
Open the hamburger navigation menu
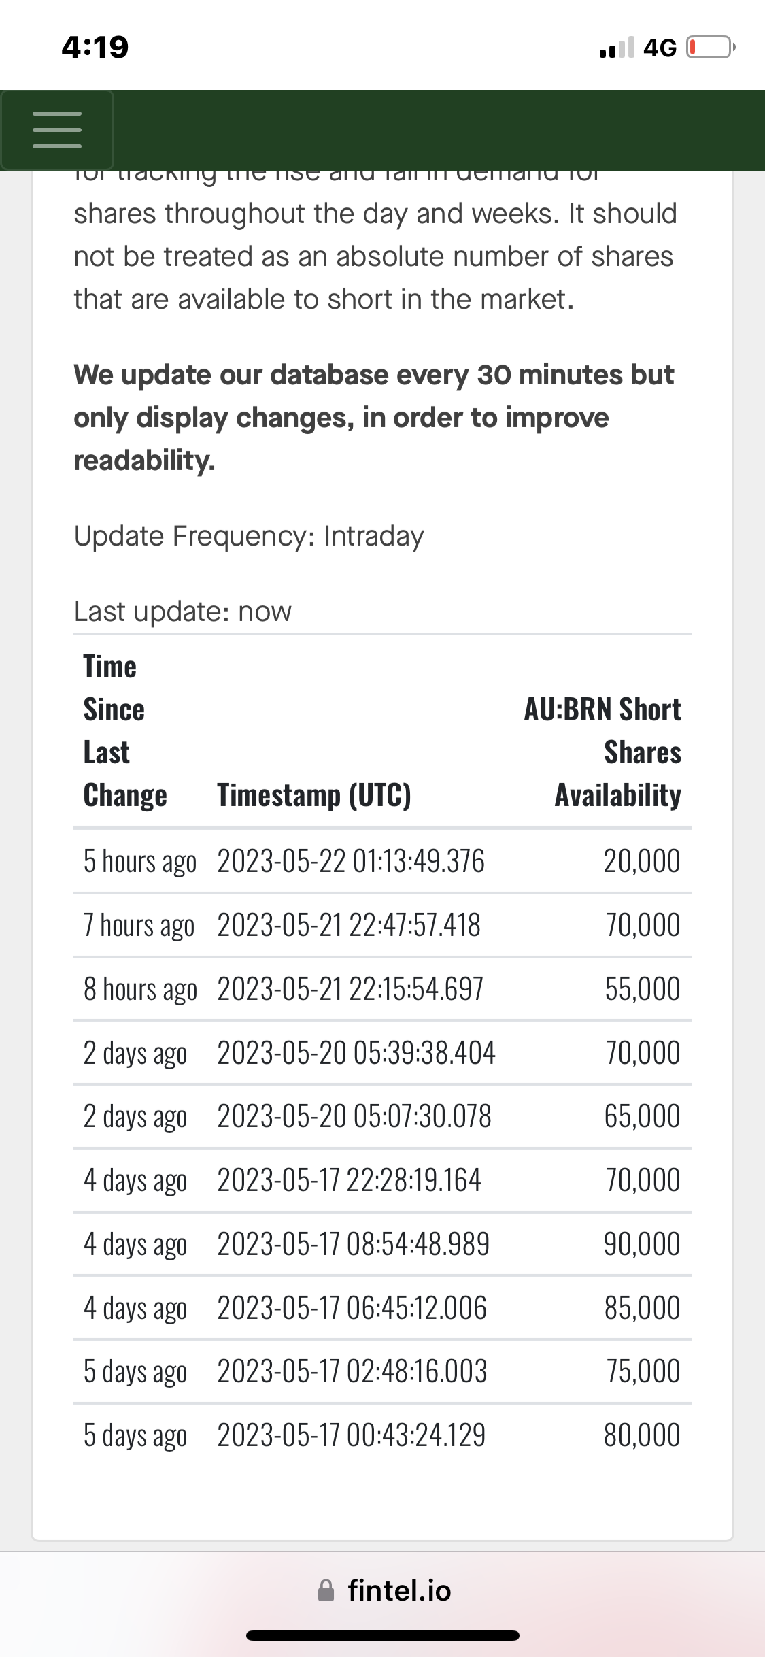[x=57, y=130]
